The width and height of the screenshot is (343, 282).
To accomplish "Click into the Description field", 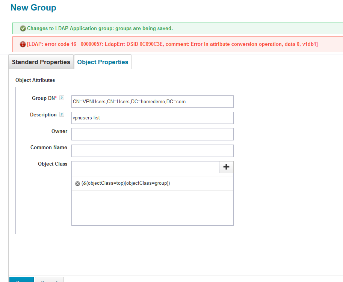I will pos(152,118).
